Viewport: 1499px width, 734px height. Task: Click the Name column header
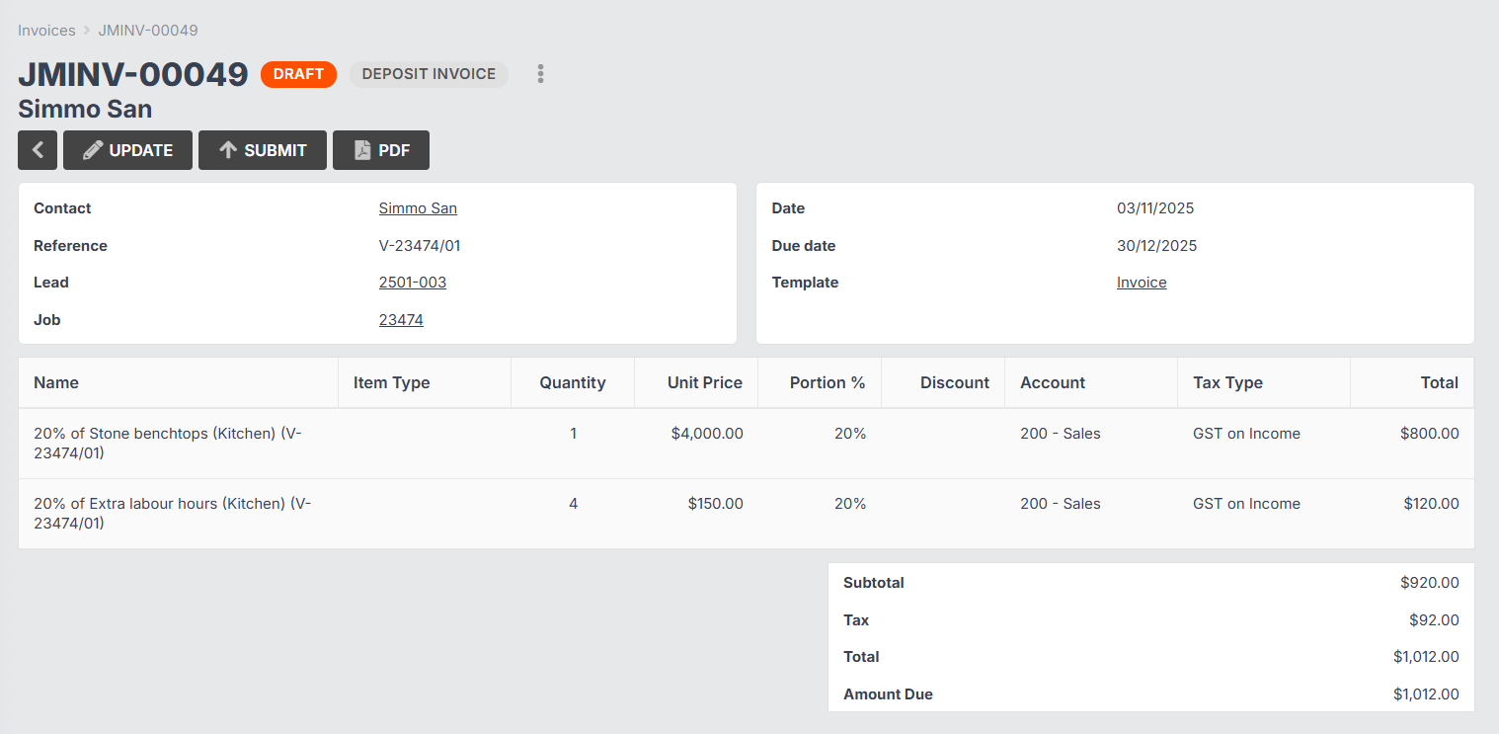(x=56, y=382)
